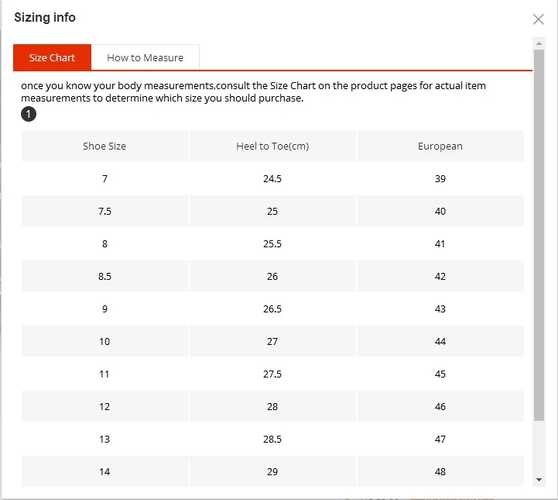Click the Sizing info title
The height and width of the screenshot is (500, 558).
(45, 18)
